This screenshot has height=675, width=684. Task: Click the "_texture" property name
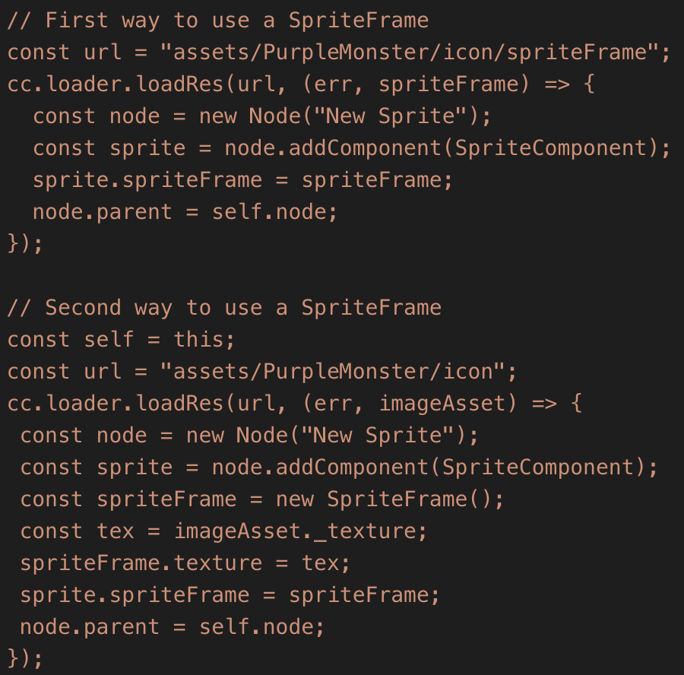tap(365, 531)
